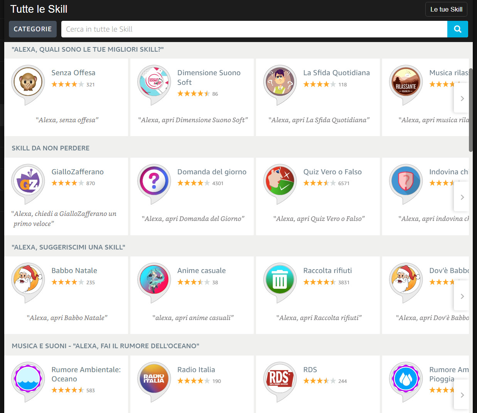This screenshot has height=413, width=477.
Task: Open the Domanda del giorno title link
Action: tap(212, 172)
